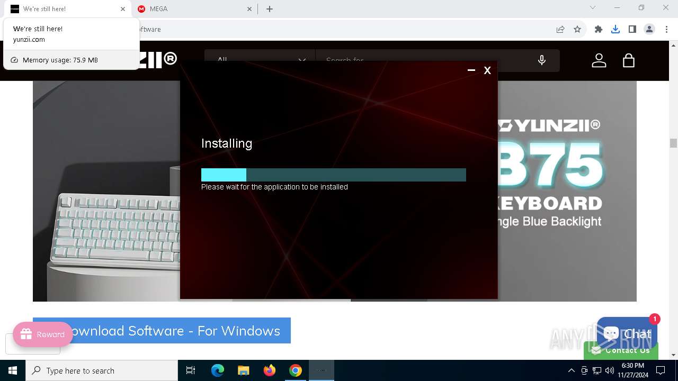
Task: Show hidden system tray icons
Action: 571,370
